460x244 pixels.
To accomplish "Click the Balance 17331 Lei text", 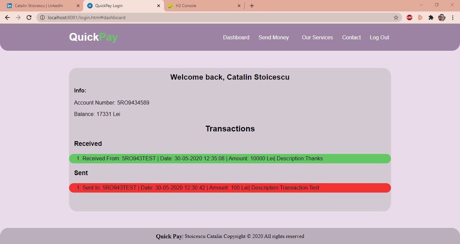I will click(x=97, y=114).
